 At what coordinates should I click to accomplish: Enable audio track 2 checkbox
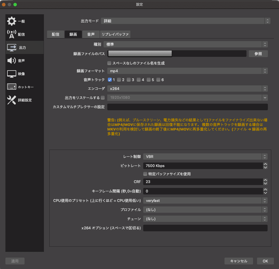[119, 80]
